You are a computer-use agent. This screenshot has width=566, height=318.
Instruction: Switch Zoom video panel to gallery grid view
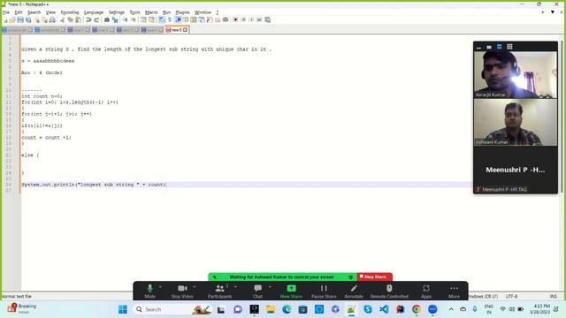[x=509, y=47]
